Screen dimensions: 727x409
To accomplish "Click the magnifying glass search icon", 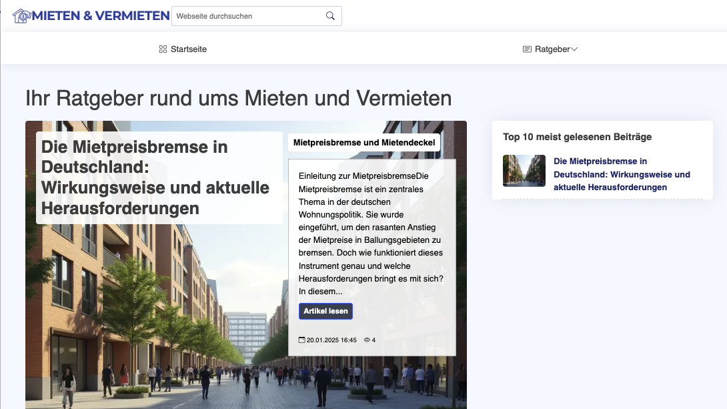I will [x=329, y=15].
